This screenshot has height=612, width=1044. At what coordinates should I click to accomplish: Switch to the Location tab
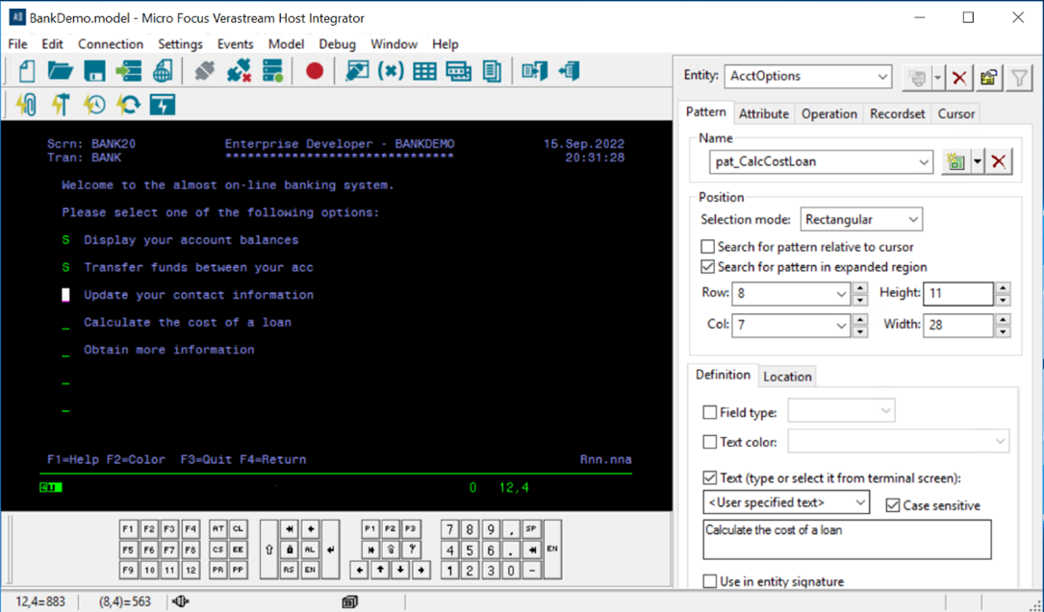point(787,377)
